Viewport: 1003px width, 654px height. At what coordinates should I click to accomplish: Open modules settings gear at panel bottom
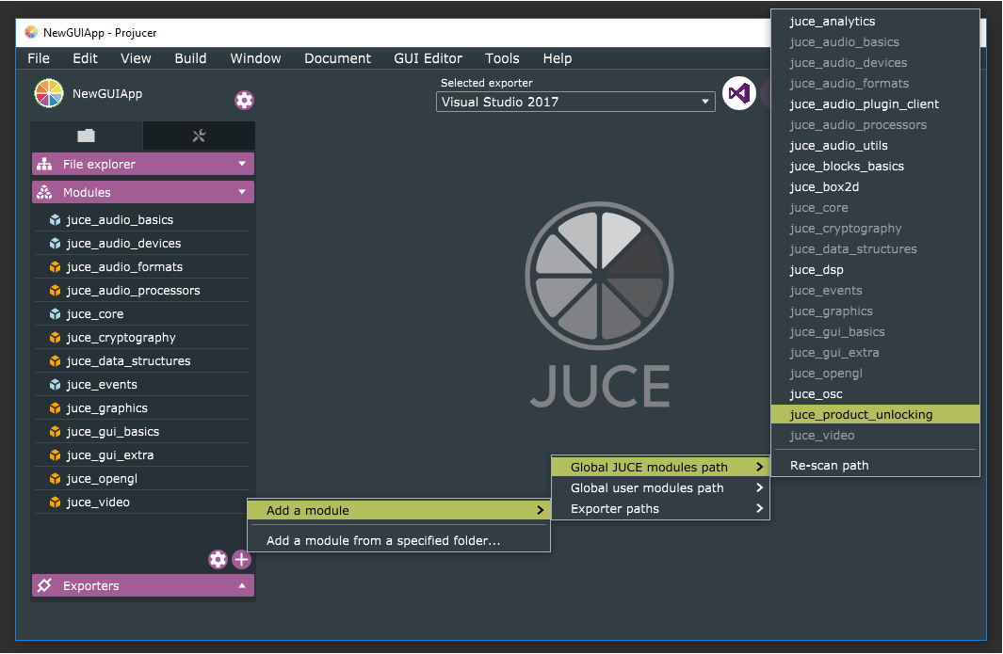coord(218,559)
